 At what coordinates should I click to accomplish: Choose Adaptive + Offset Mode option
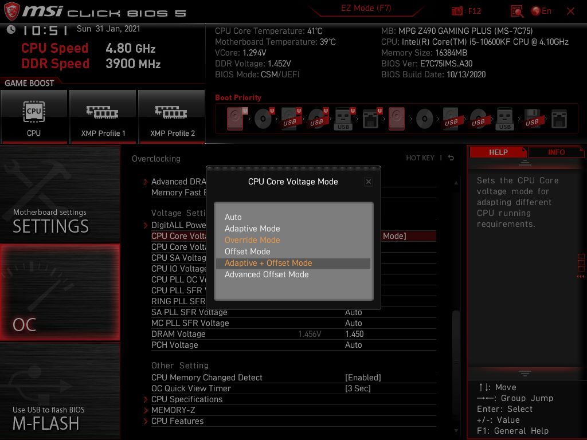(293, 263)
